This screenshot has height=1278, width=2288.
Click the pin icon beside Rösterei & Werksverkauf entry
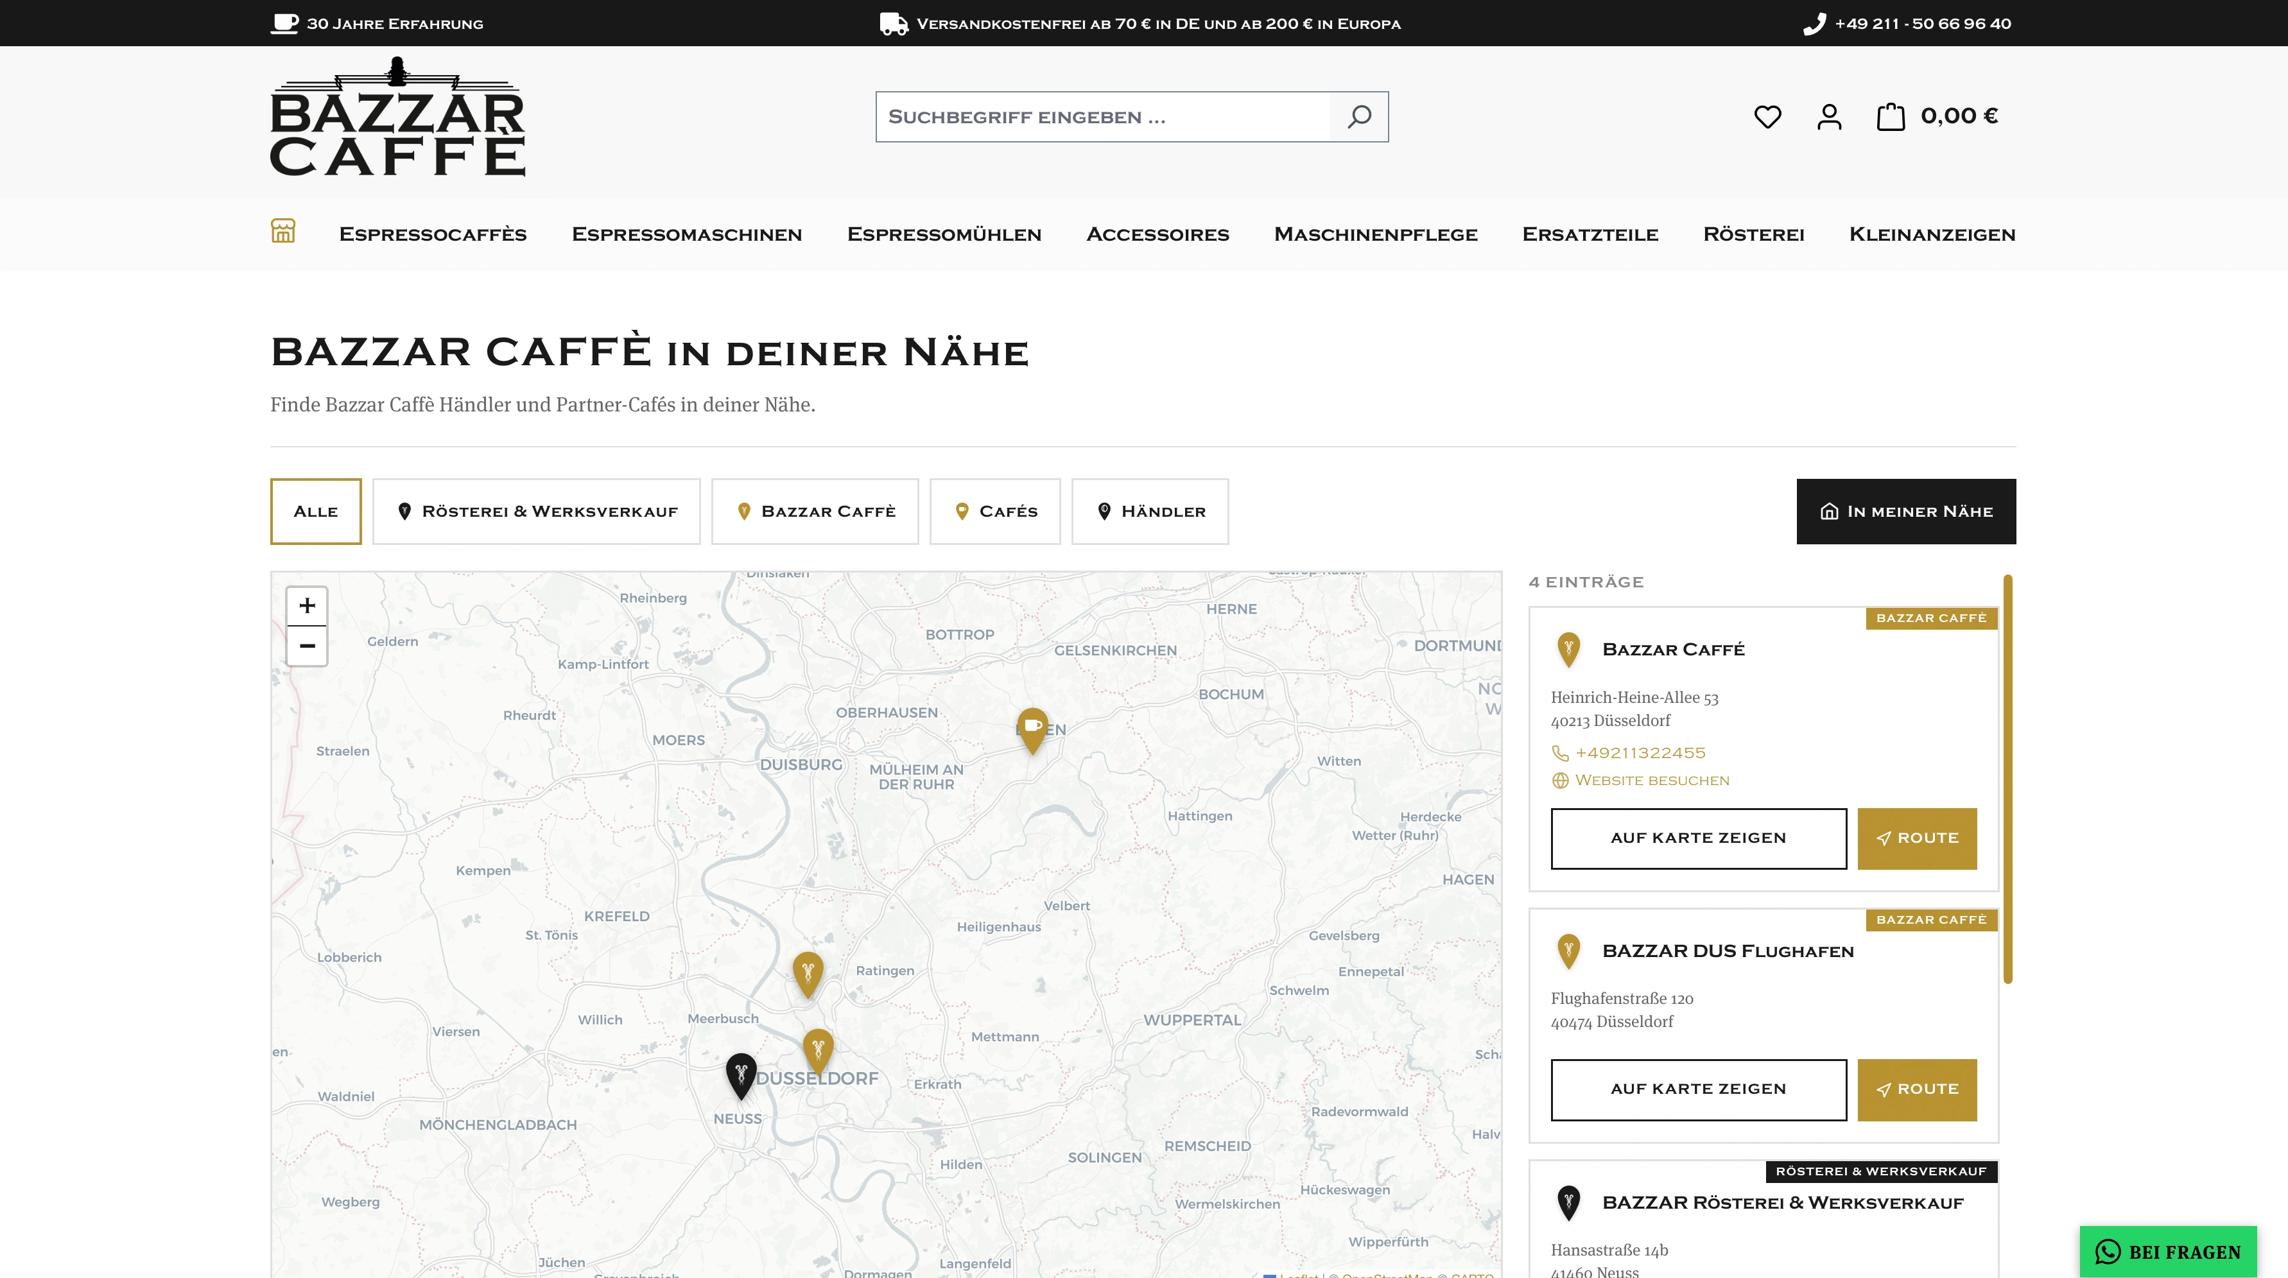[1568, 1202]
